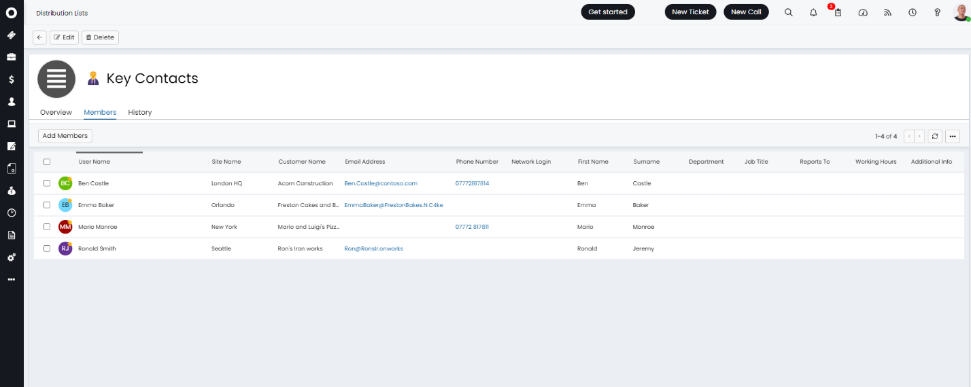971x387 pixels.
Task: Sort by the Site Name column header
Action: (226, 162)
